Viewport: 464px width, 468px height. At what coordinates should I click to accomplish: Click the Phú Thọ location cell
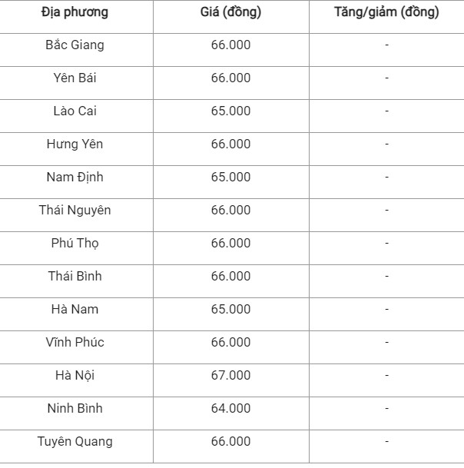[x=75, y=244]
